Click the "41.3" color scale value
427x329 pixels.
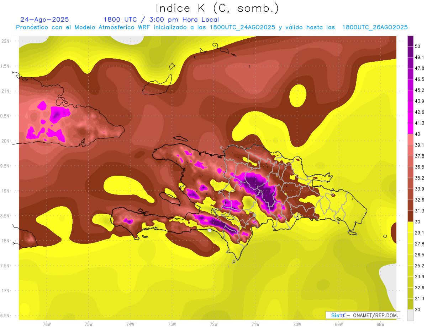pyautogui.click(x=419, y=123)
